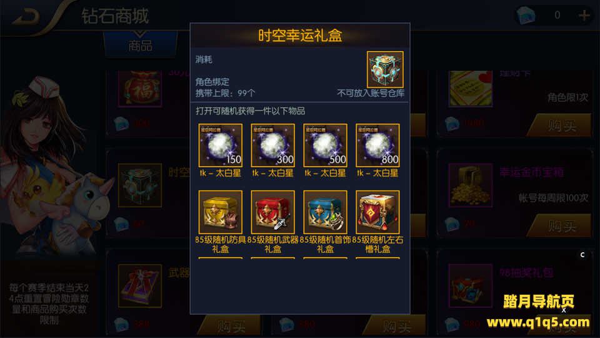Screen dimensions: 600x338
Task: Click 购买 button for 幸运金币宝箱
Action: pyautogui.click(x=561, y=226)
